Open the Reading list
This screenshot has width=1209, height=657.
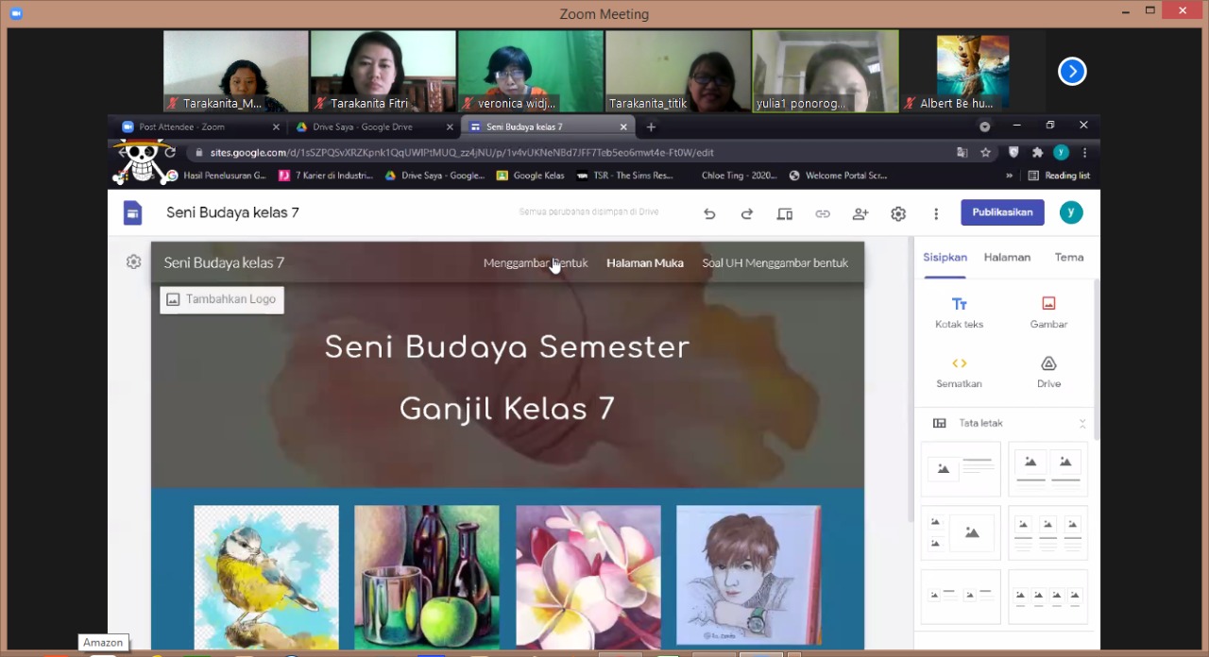click(x=1059, y=176)
